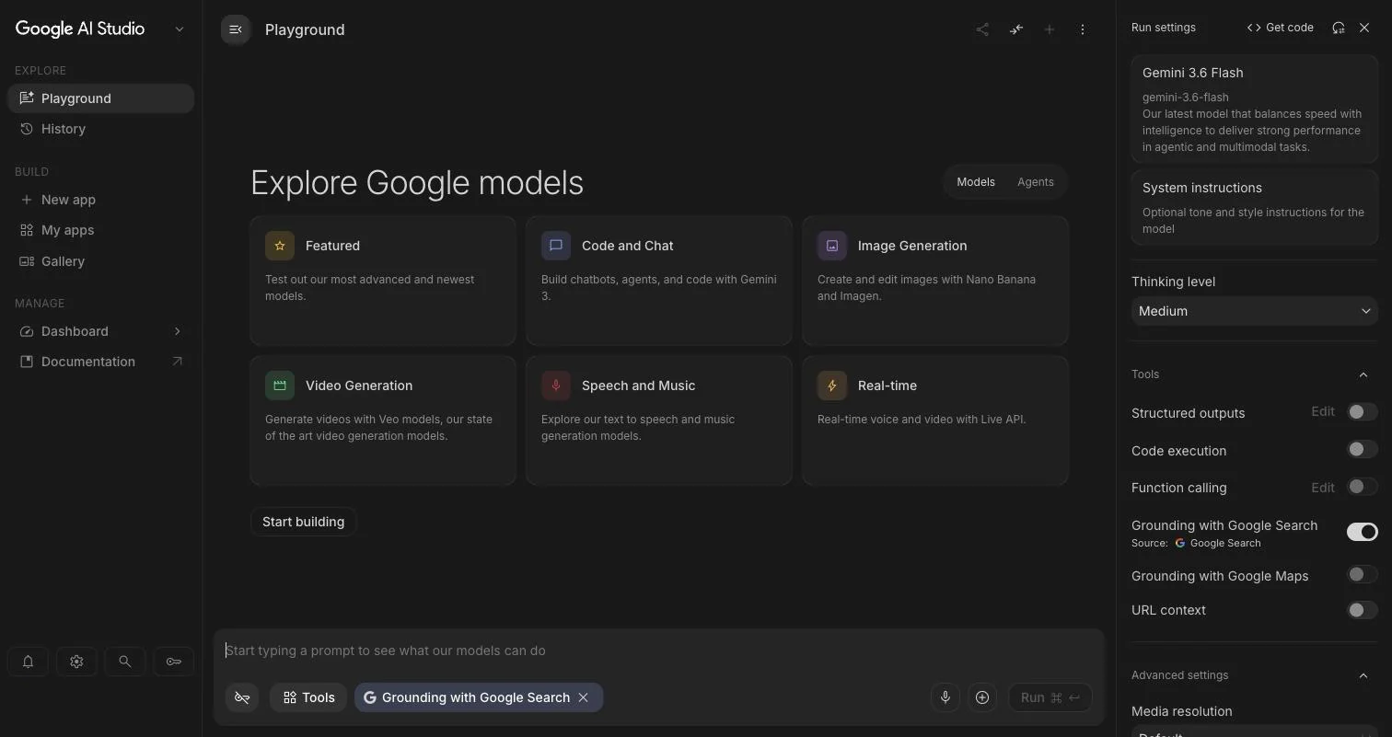
Task: Click the 'Real-time voice and video' description
Action: [x=922, y=420]
